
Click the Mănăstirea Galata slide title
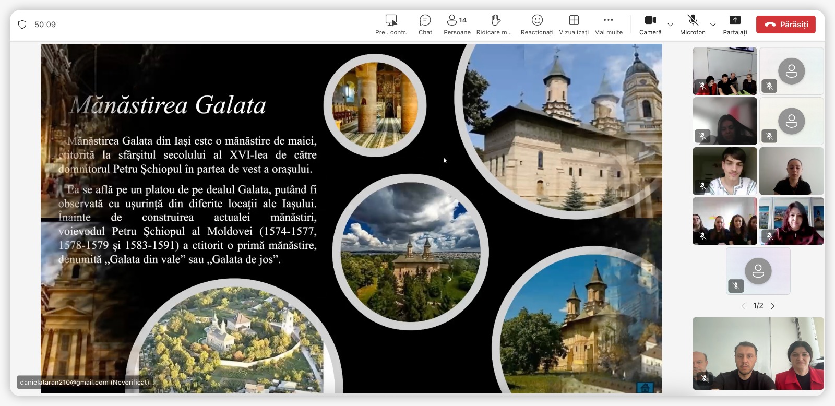coord(168,105)
